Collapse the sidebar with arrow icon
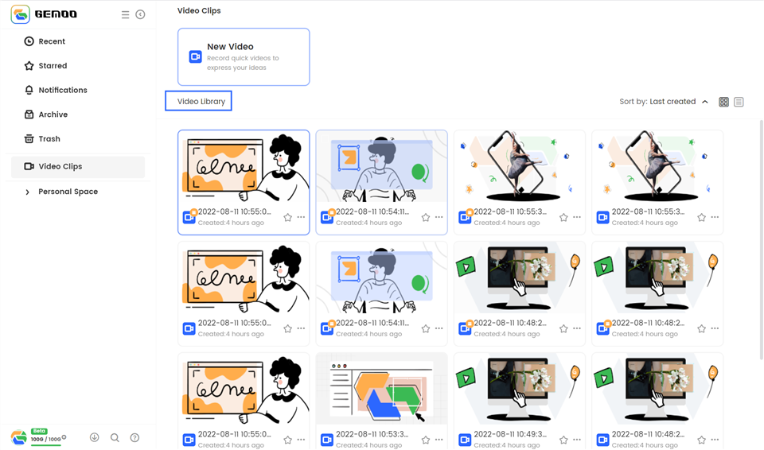The height and width of the screenshot is (450, 764). coord(140,14)
